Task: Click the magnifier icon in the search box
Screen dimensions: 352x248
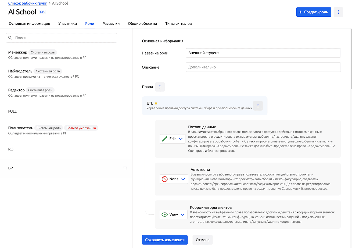Action: pos(10,38)
